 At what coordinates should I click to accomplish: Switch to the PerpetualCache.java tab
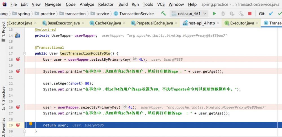coord(155,23)
